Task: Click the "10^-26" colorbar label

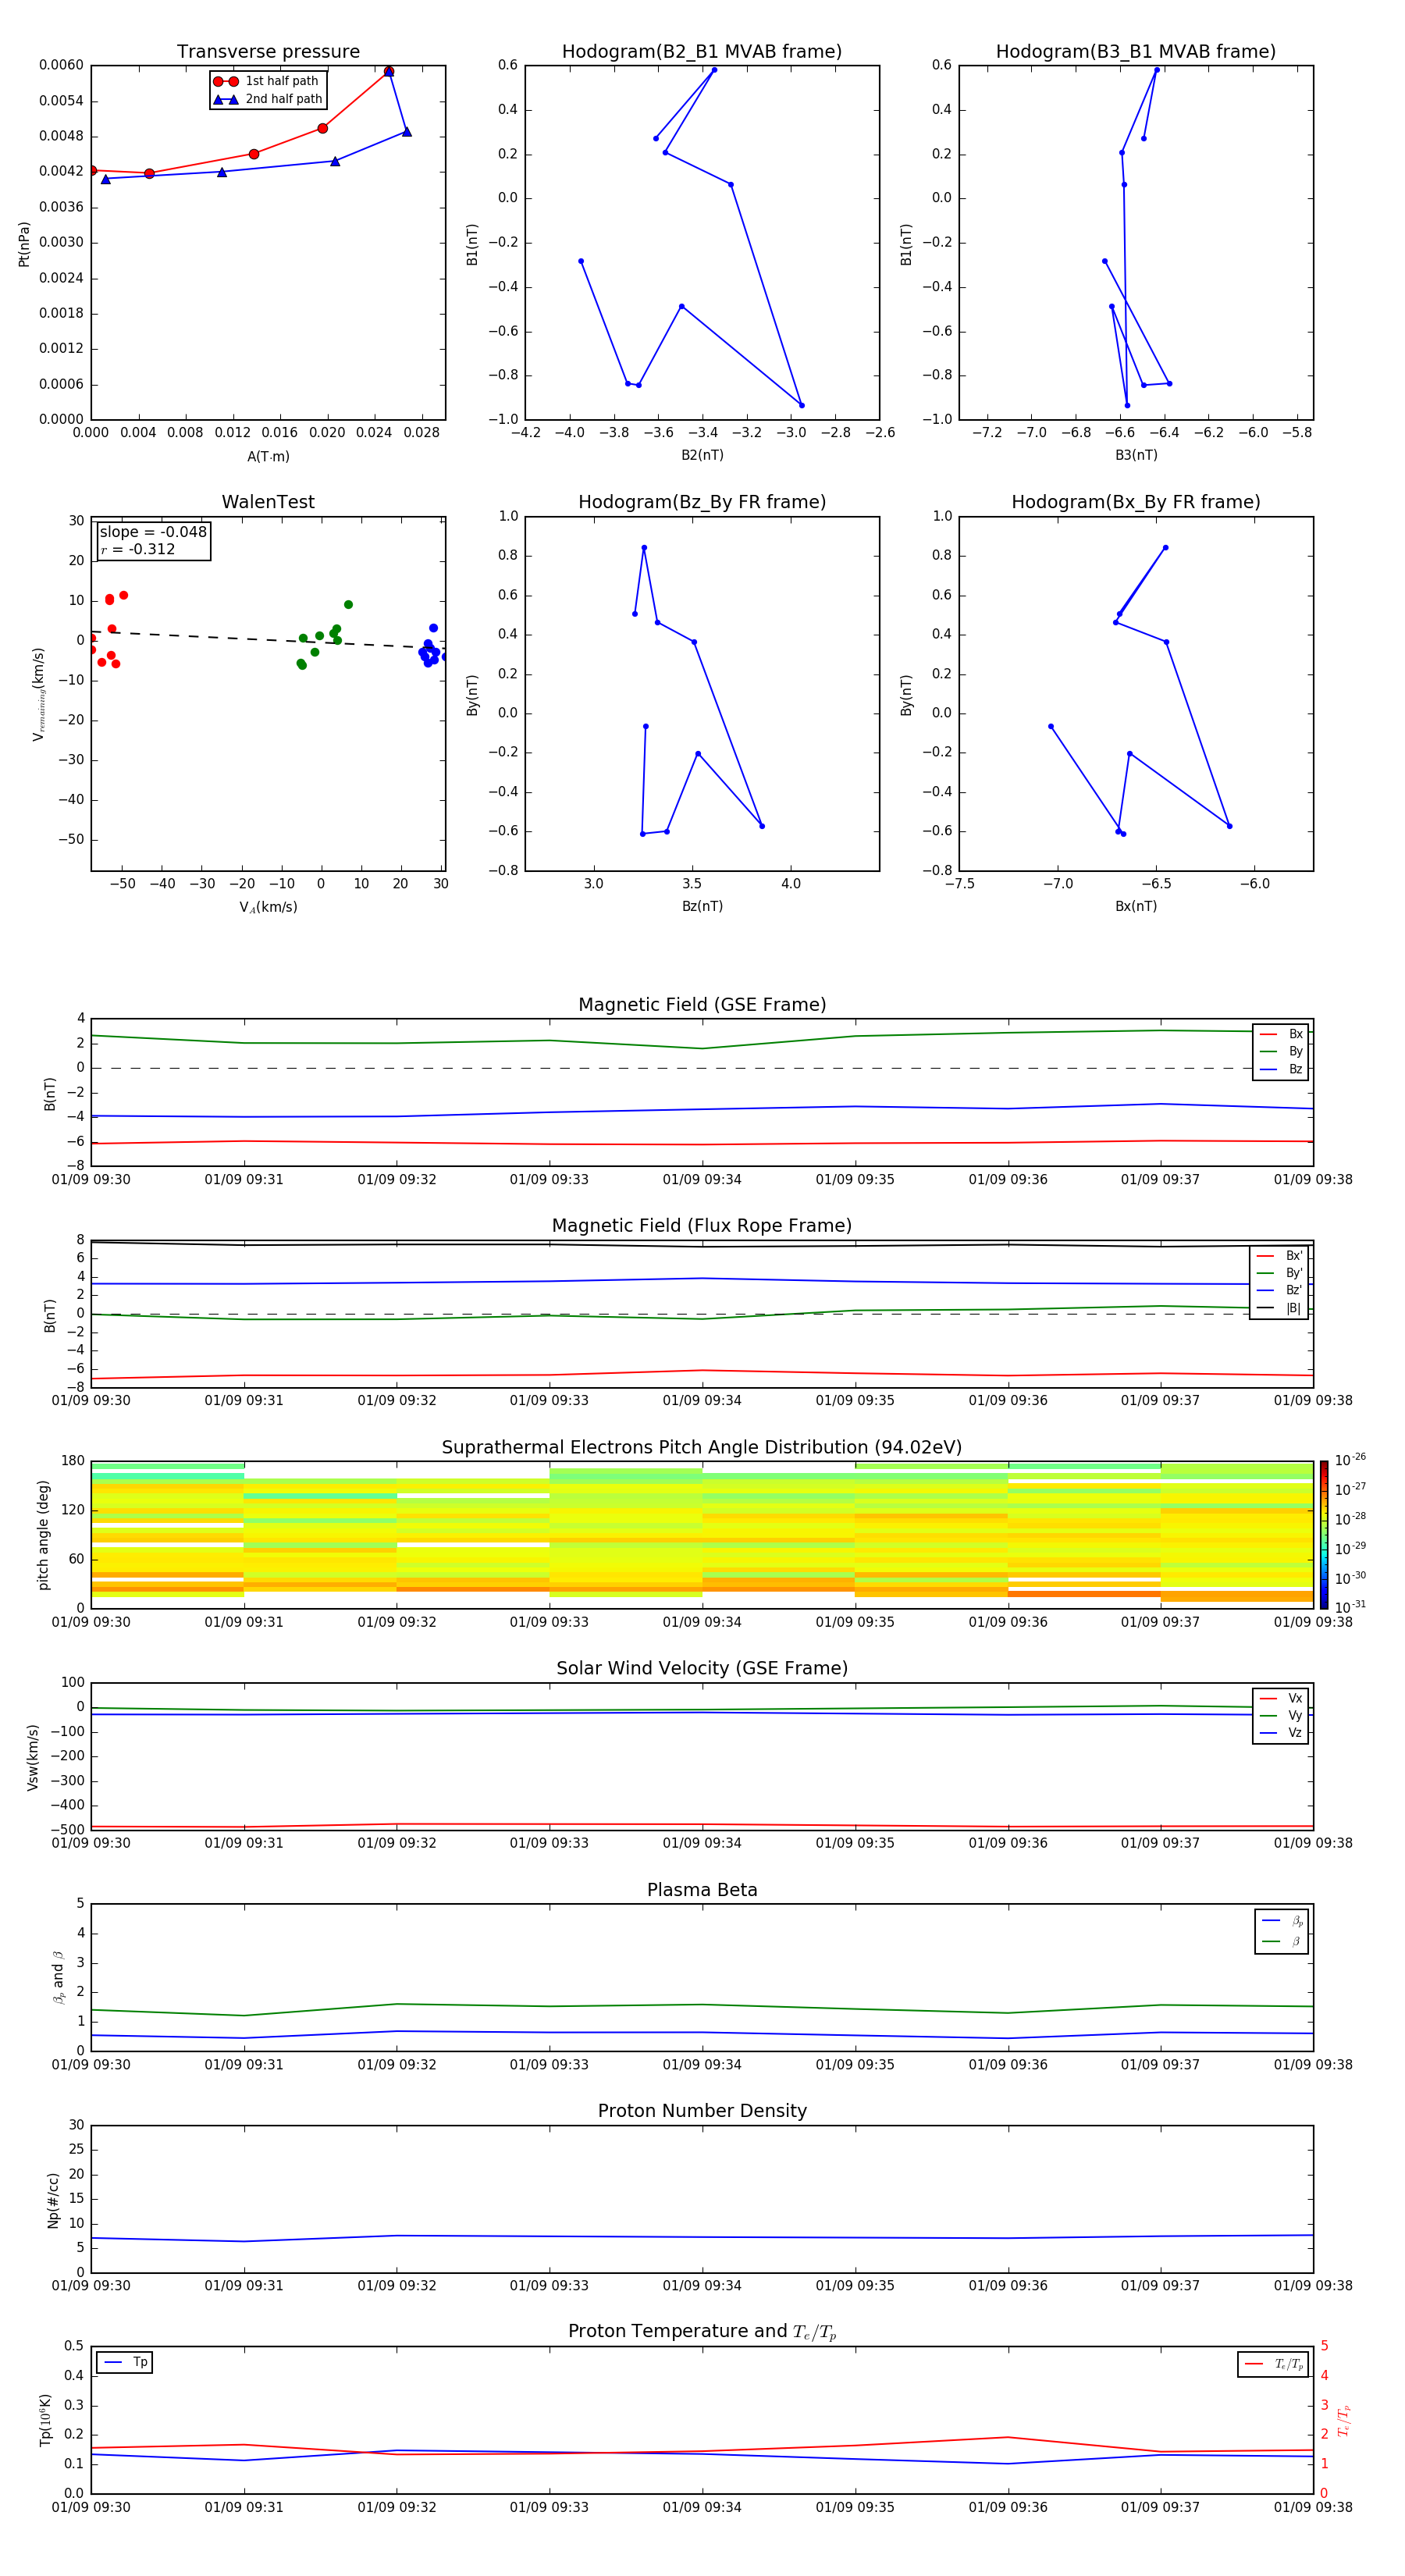Action: 1350,1460
